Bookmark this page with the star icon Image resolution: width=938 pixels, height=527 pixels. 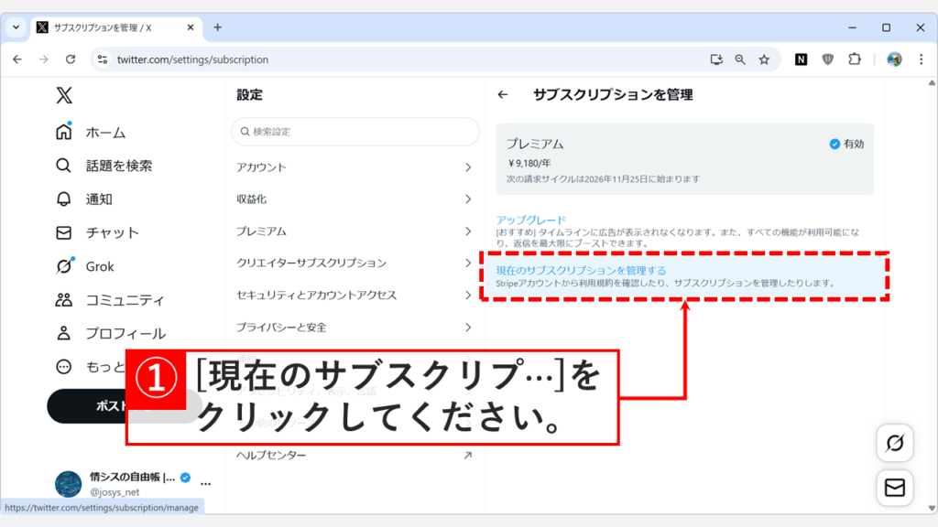point(765,59)
